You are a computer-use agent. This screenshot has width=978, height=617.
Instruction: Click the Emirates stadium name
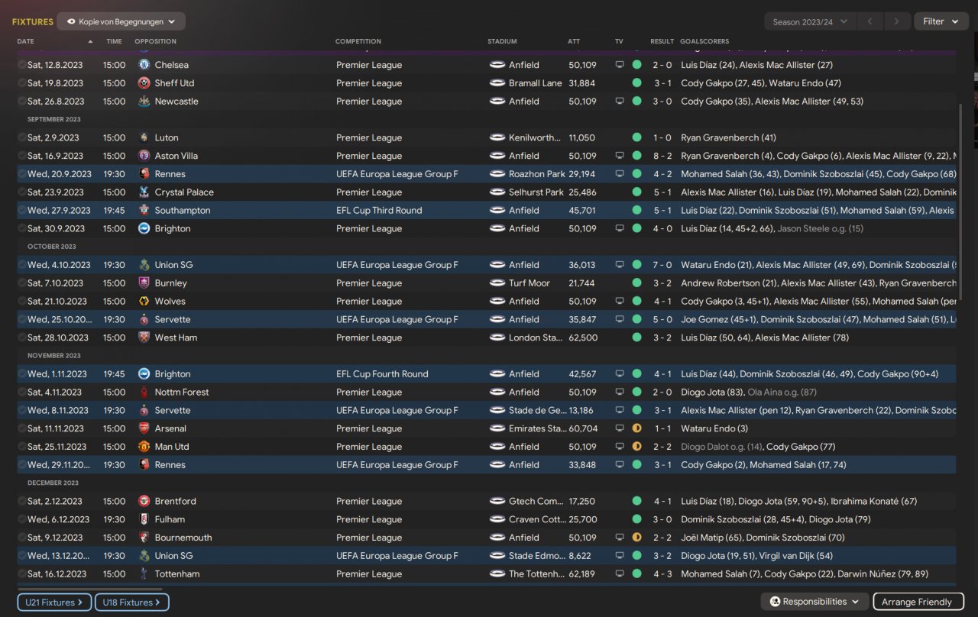pyautogui.click(x=538, y=428)
